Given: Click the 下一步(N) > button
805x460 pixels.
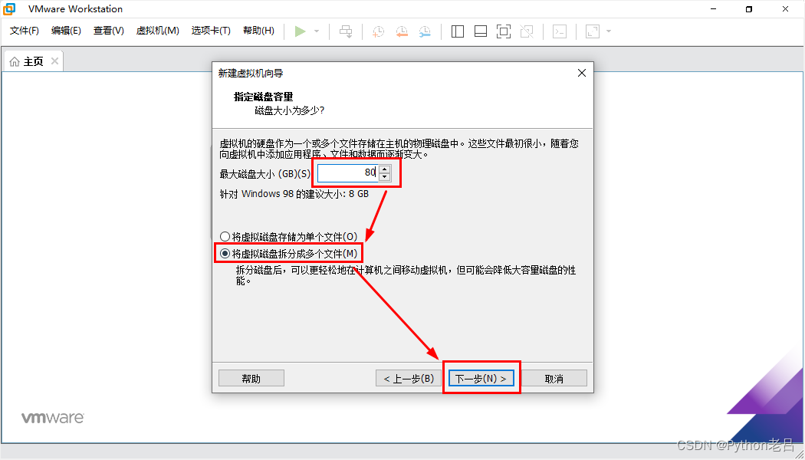Looking at the screenshot, I should coord(481,379).
